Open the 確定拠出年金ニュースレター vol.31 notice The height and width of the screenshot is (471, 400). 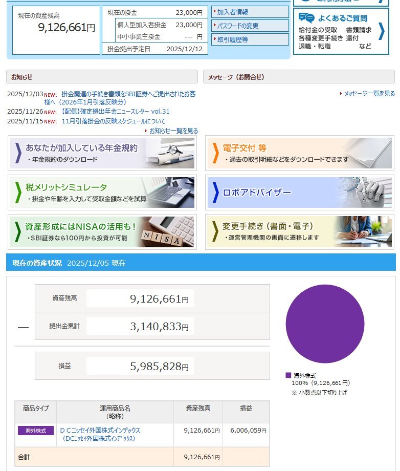[115, 112]
